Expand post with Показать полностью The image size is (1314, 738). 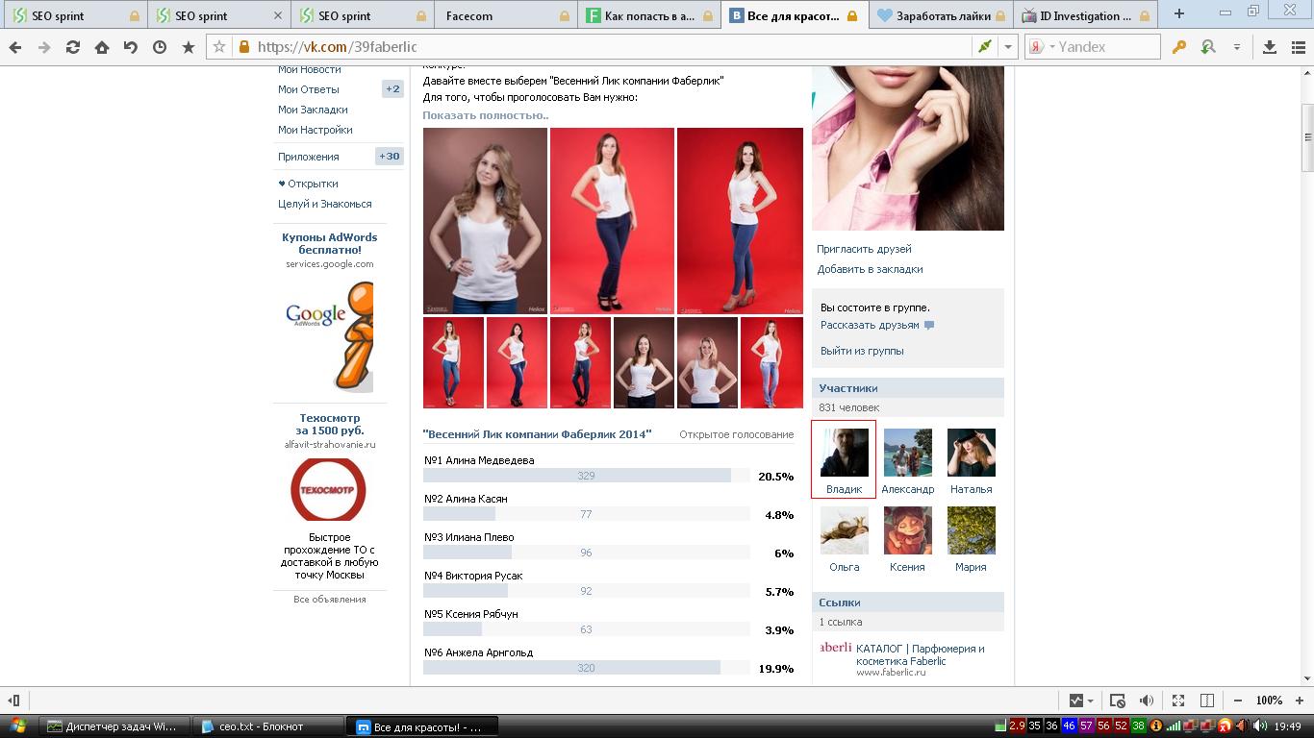[x=486, y=115]
